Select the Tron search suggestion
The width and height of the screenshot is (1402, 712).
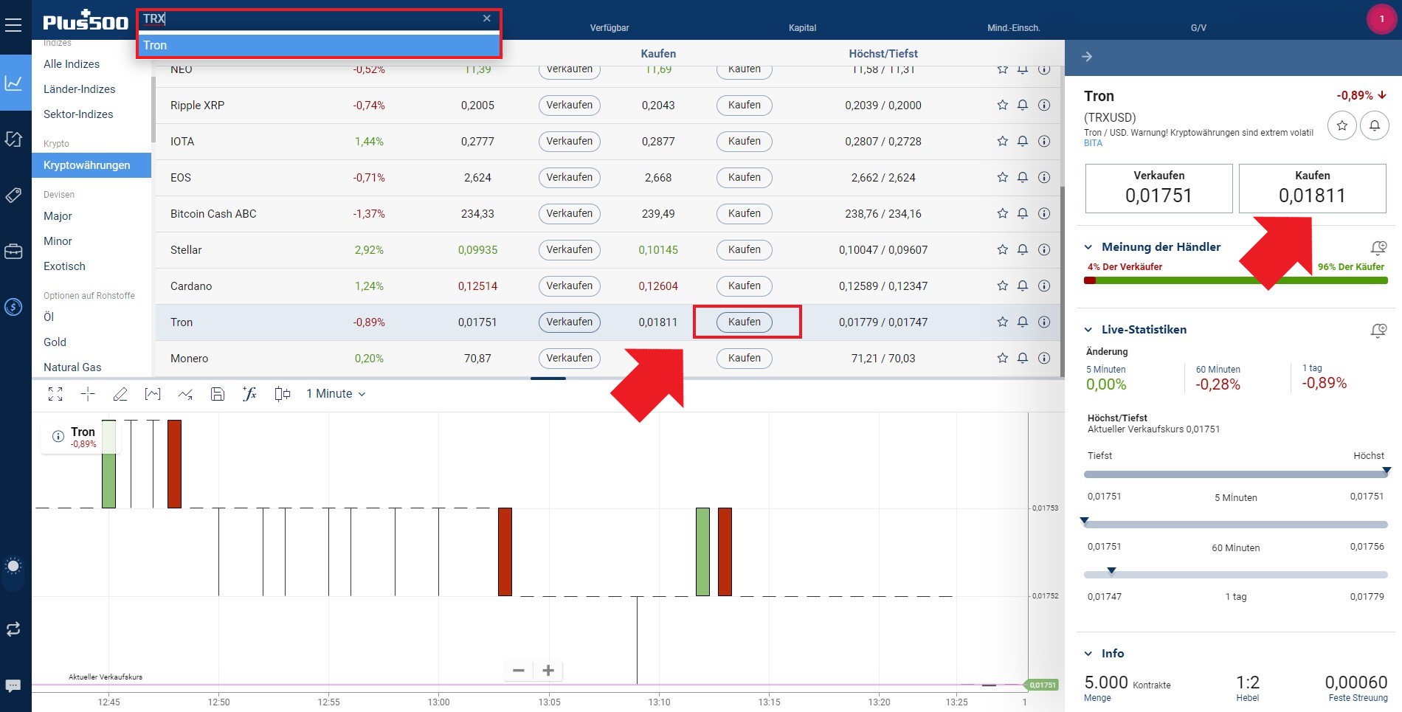coord(319,45)
